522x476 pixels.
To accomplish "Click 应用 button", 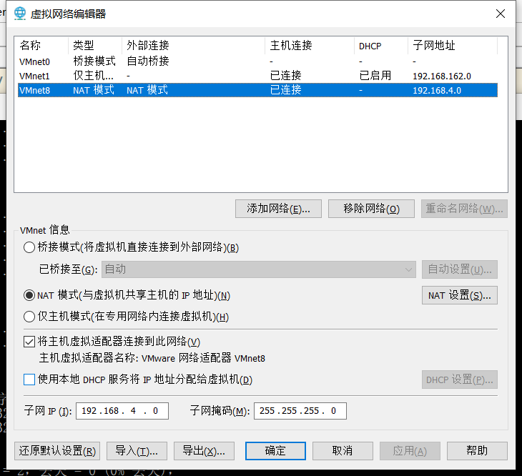I will [410, 451].
